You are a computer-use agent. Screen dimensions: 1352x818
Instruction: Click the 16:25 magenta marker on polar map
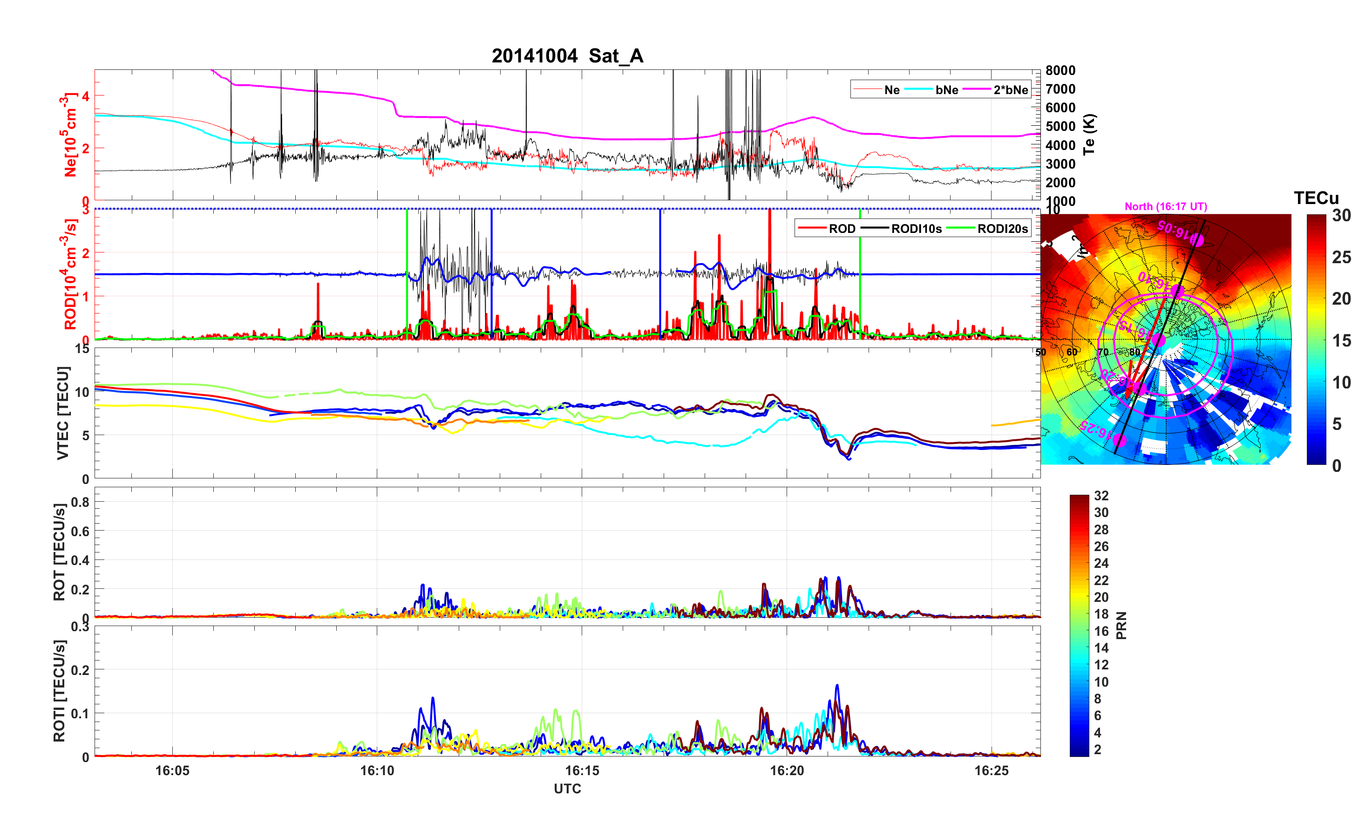tap(1120, 440)
